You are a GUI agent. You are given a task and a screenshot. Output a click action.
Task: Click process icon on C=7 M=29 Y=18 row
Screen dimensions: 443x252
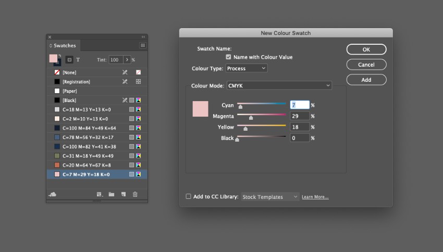[x=132, y=174]
